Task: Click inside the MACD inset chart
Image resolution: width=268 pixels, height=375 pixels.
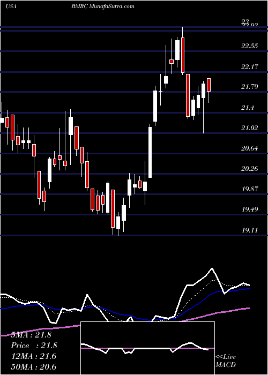Action: [147, 348]
